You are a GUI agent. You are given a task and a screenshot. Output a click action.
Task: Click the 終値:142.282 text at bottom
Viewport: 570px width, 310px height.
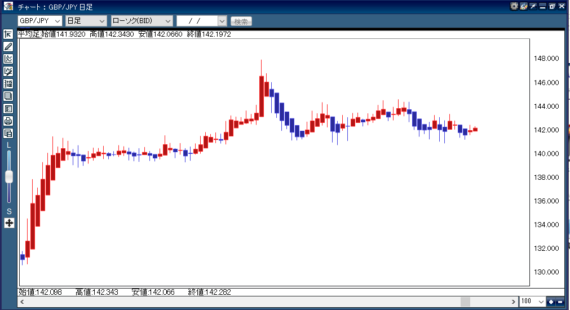point(209,292)
